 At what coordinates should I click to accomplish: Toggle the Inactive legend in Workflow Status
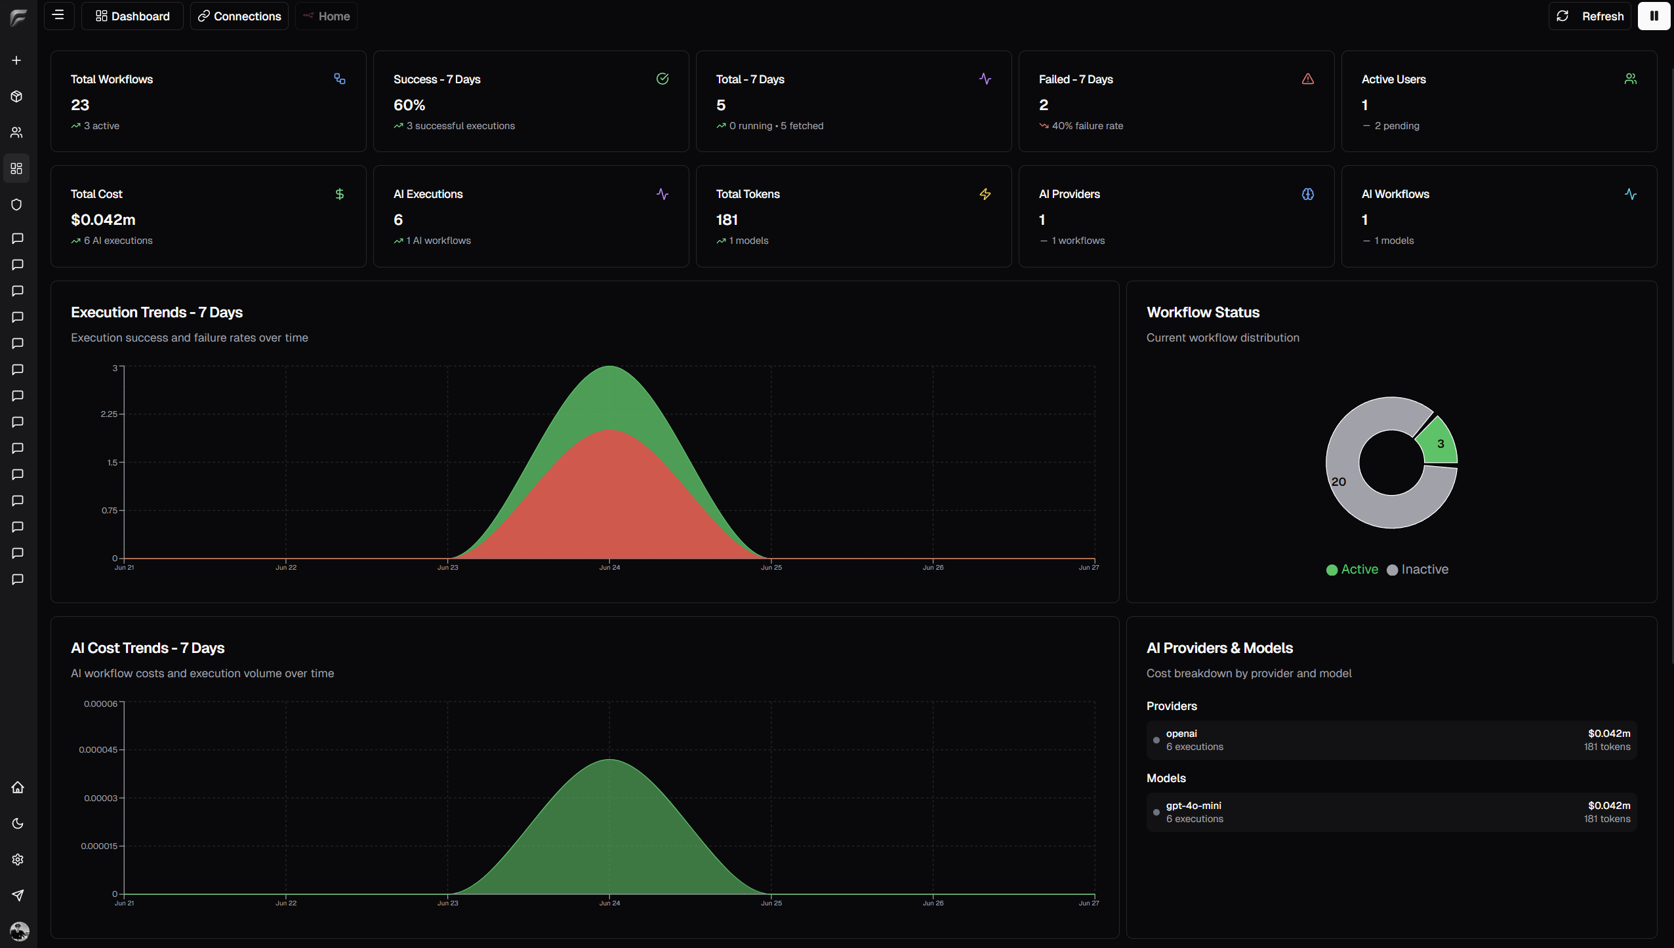tap(1418, 570)
